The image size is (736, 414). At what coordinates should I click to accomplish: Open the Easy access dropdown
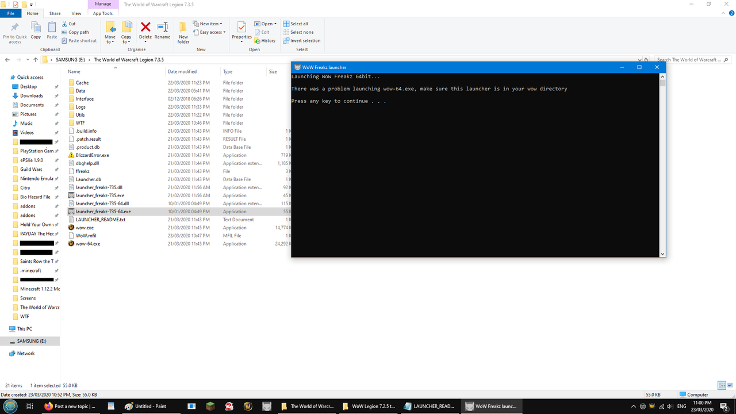[x=210, y=32]
